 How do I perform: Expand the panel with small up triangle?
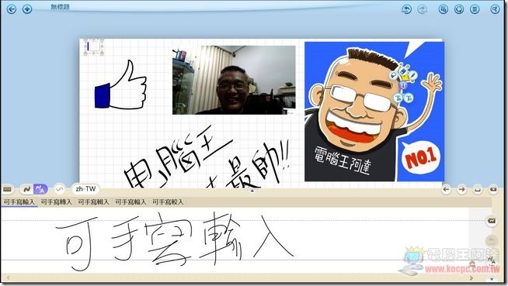[252, 191]
